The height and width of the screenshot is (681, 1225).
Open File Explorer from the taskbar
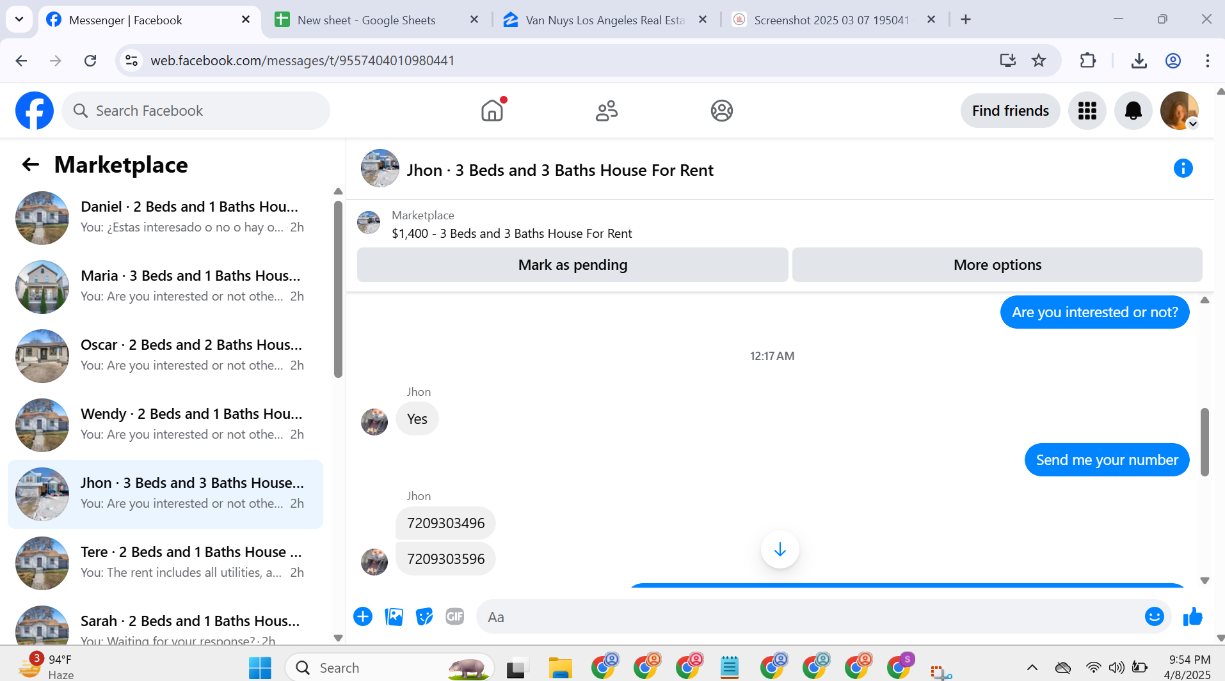560,668
